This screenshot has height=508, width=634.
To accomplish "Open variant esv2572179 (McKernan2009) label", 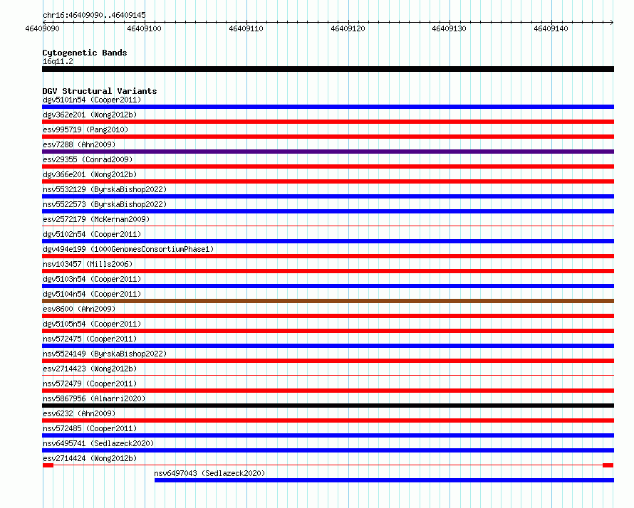I will [x=96, y=219].
